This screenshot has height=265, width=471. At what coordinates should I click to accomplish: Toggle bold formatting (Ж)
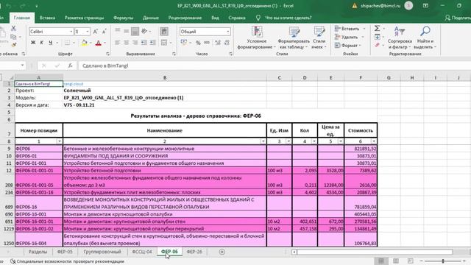click(33, 43)
